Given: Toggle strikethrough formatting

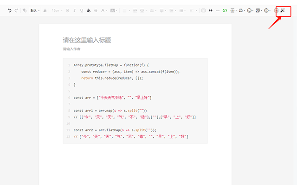Looking at the screenshot, I should [x=96, y=11].
